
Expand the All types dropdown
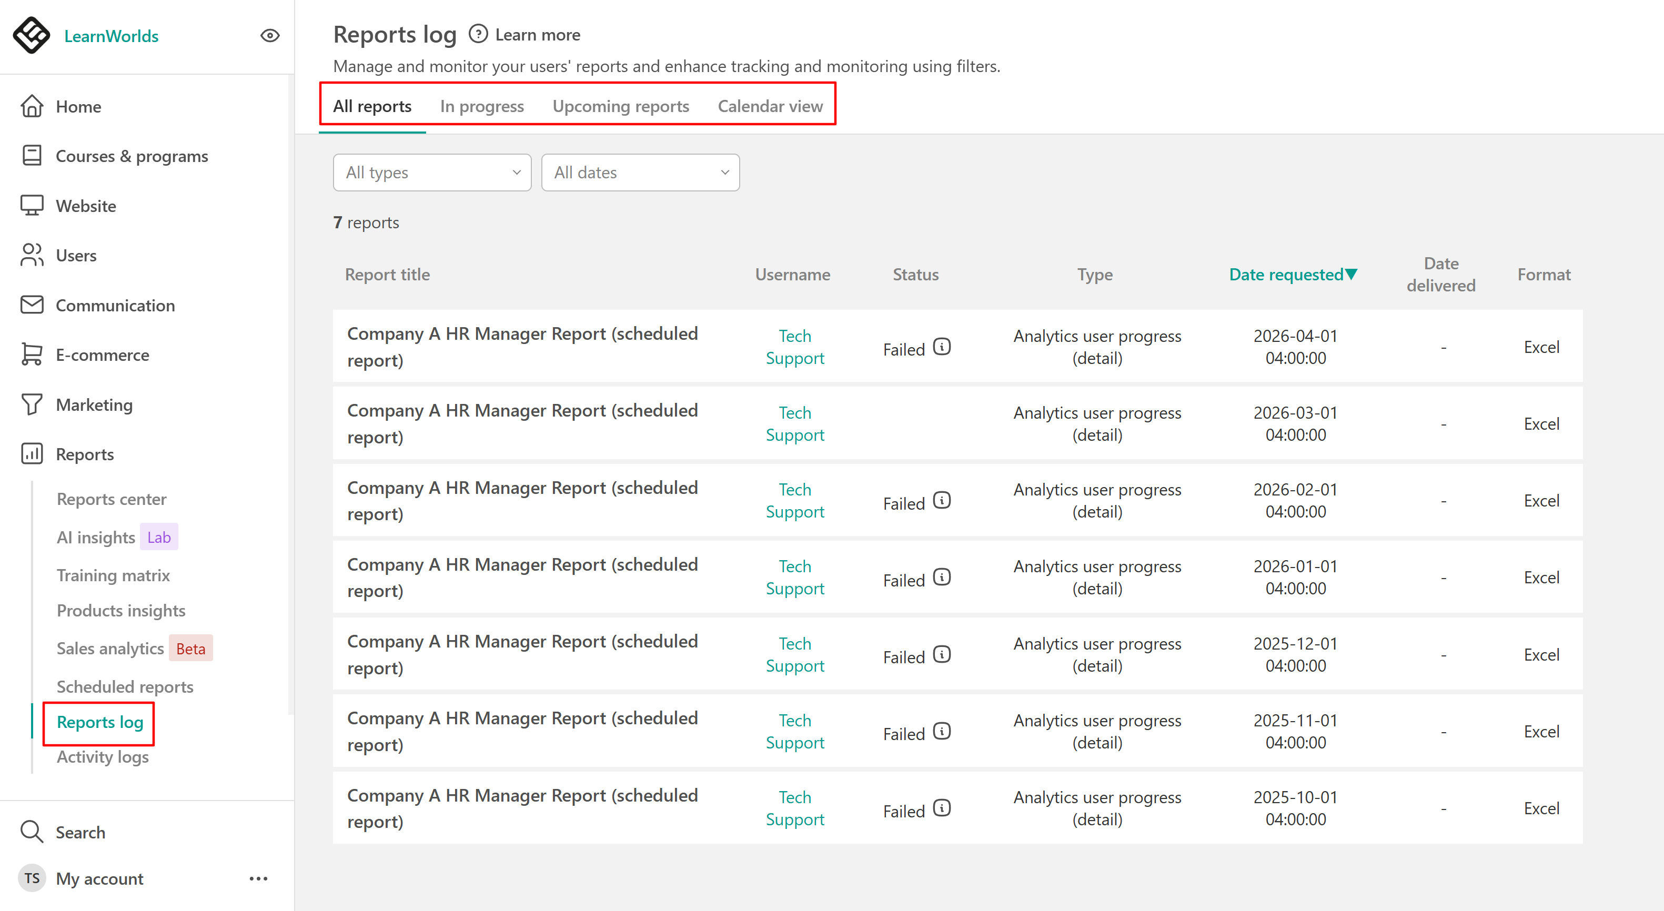tap(432, 173)
